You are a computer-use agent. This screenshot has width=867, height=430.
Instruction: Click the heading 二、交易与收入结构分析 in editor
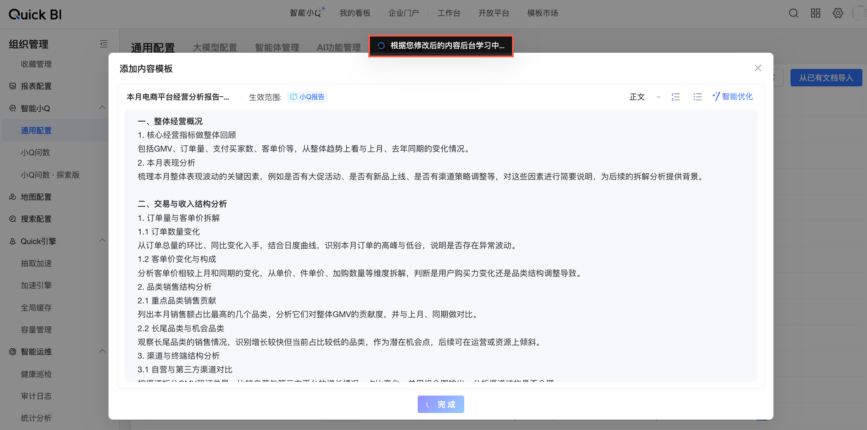[x=182, y=204]
